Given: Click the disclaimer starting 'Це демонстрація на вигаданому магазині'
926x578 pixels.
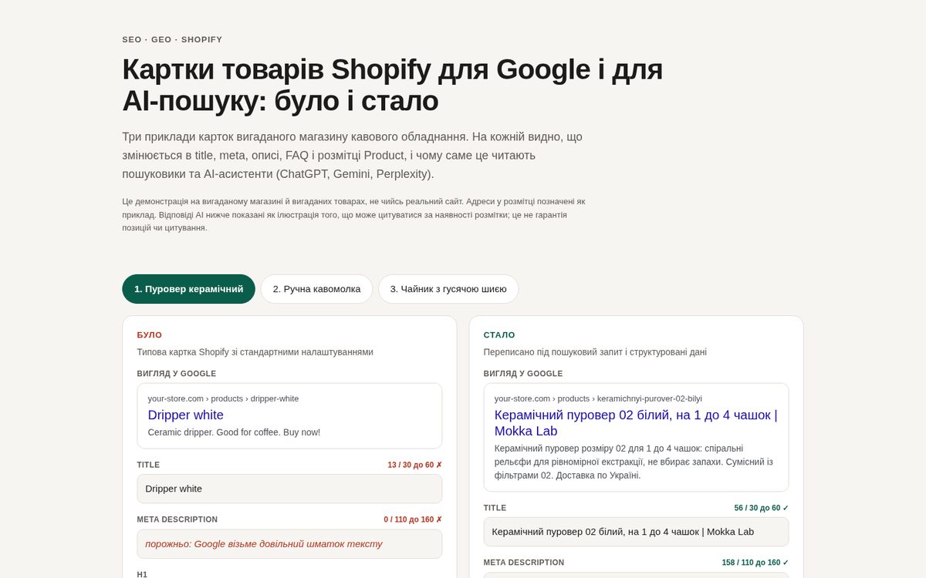Looking at the screenshot, I should tap(353, 214).
